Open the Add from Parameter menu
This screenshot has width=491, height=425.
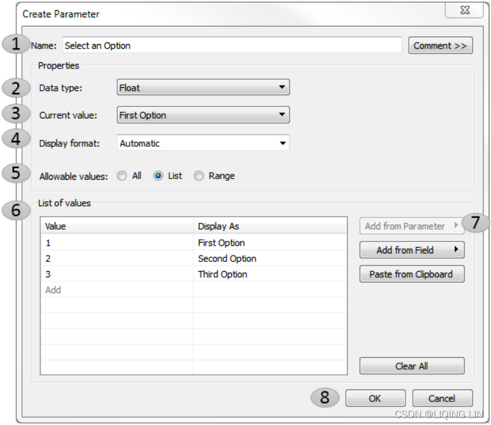[412, 226]
